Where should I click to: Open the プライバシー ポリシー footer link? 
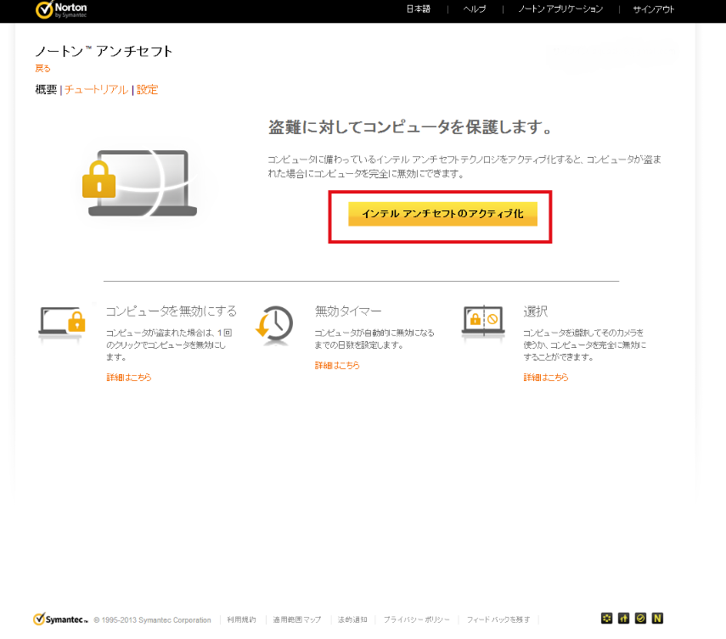pos(416,619)
